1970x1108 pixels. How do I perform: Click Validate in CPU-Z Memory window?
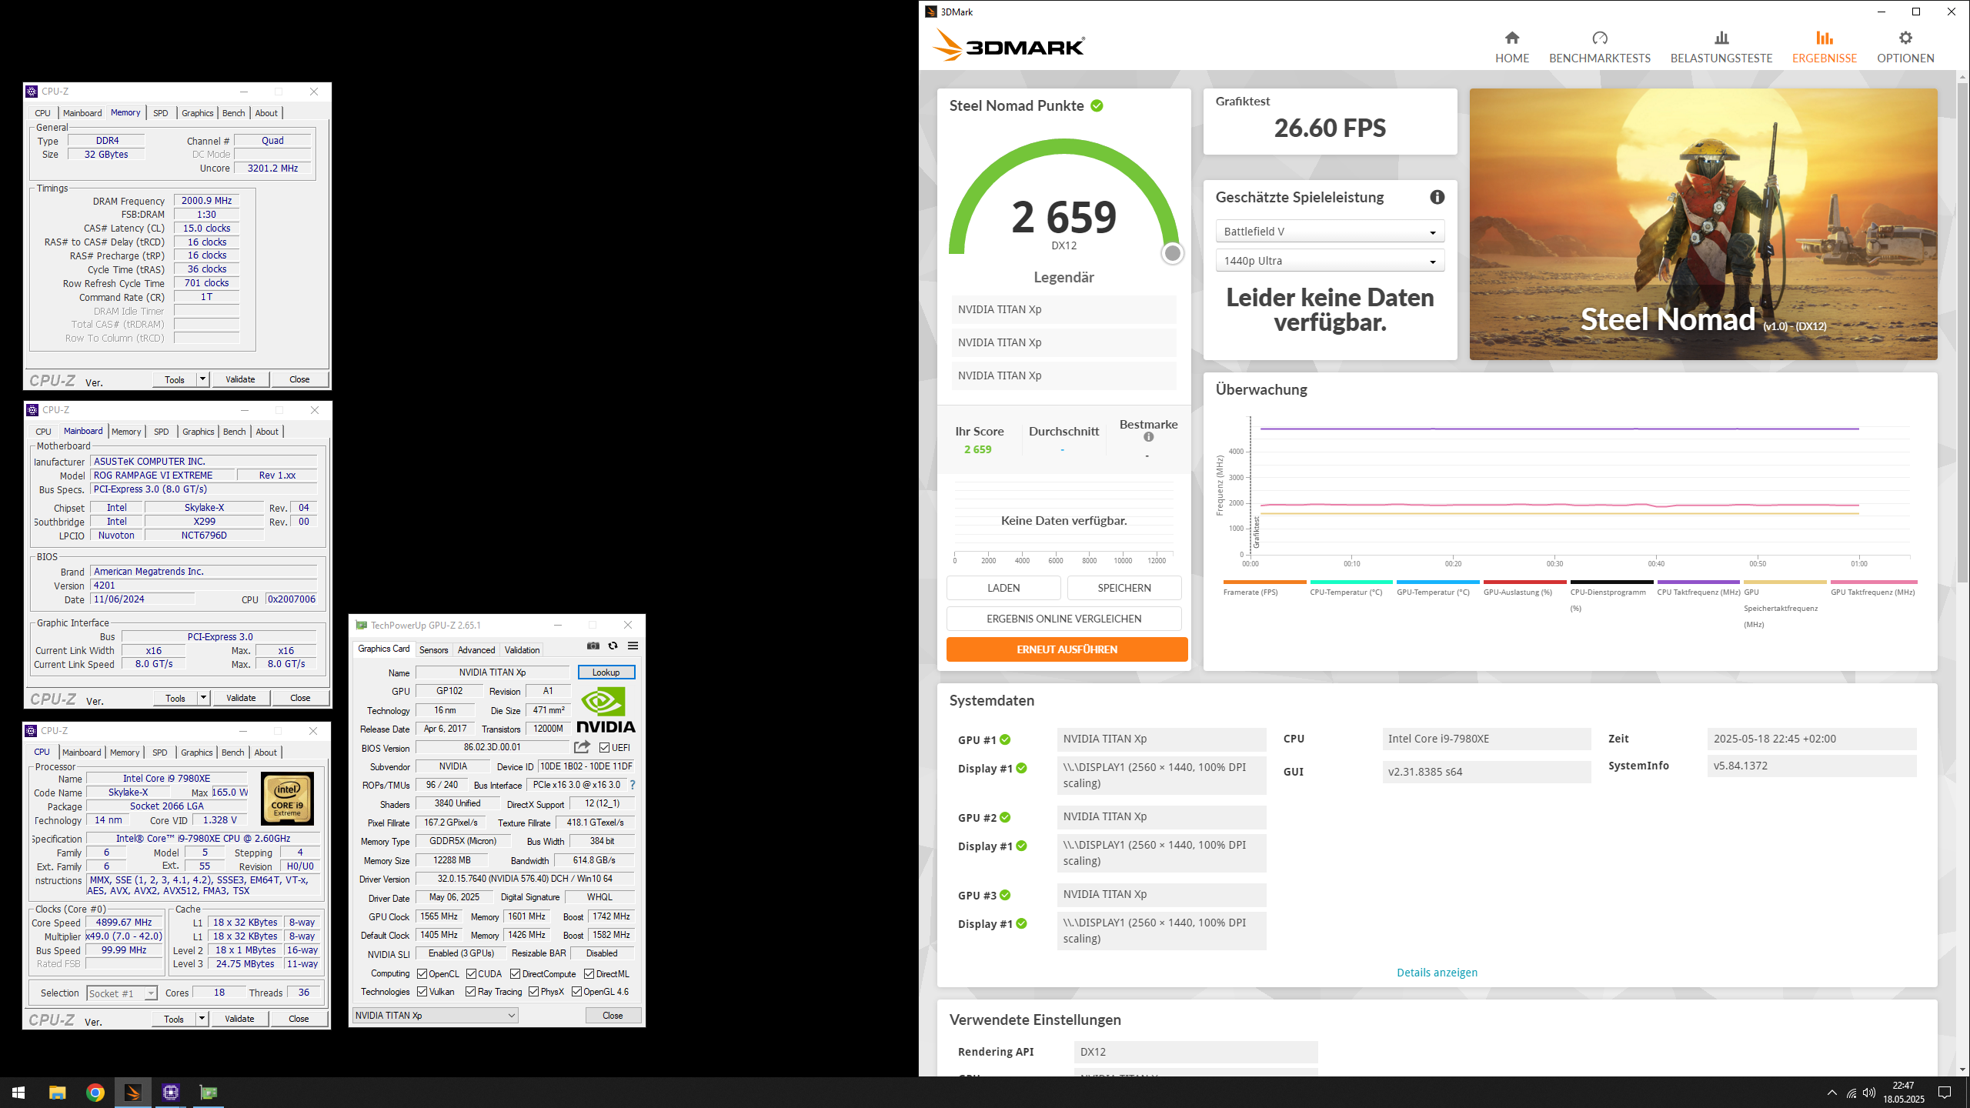tap(240, 379)
